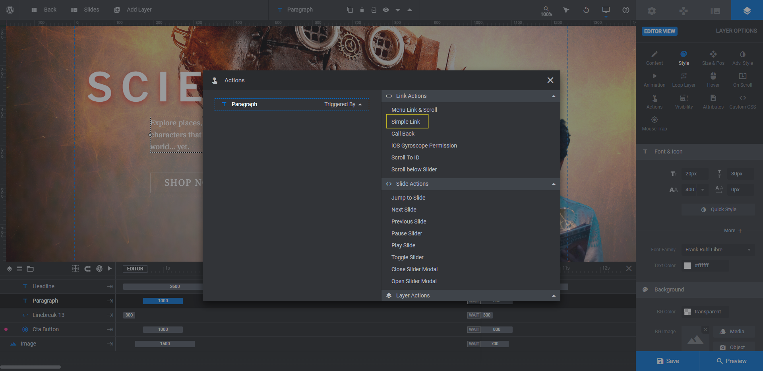Viewport: 763px width, 371px height.
Task: Choose the Simple Link action
Action: point(406,122)
